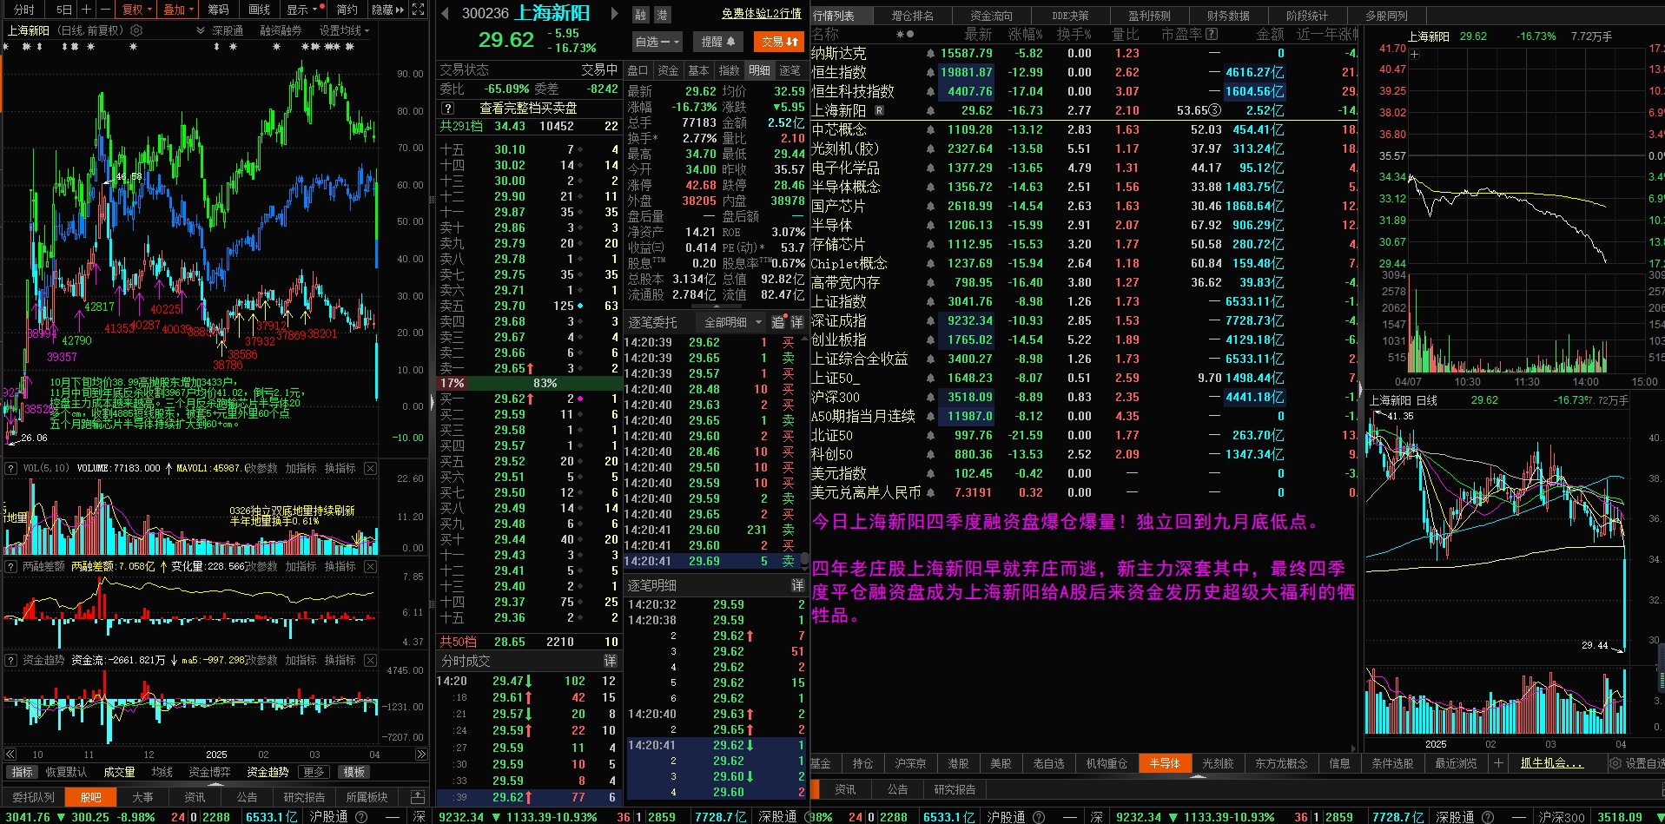Close the 资金趋势 indicator panel
The image size is (1665, 824).
(371, 660)
